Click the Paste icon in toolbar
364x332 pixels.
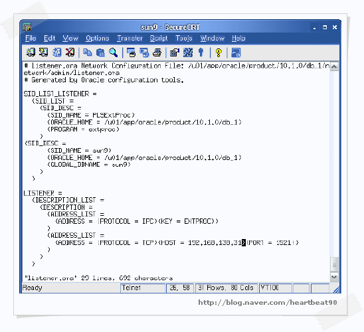point(100,52)
